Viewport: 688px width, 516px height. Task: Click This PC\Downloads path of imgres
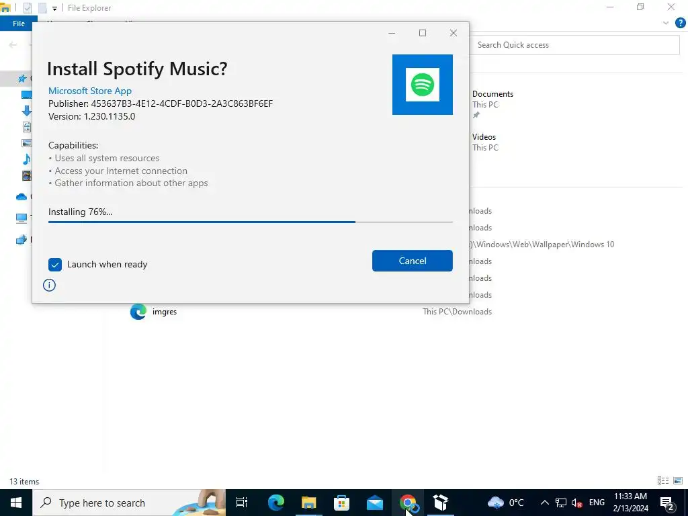pyautogui.click(x=457, y=312)
